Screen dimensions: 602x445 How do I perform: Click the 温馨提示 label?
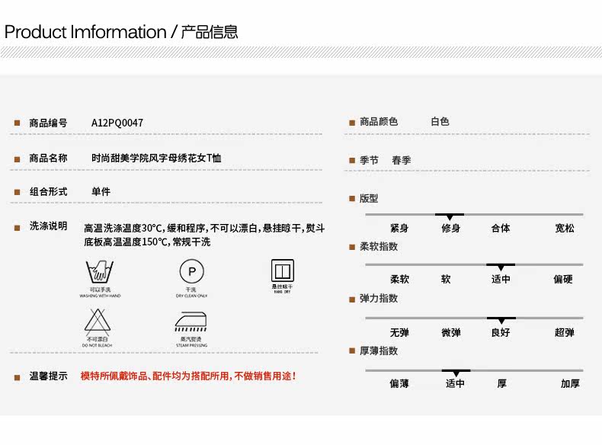48,376
